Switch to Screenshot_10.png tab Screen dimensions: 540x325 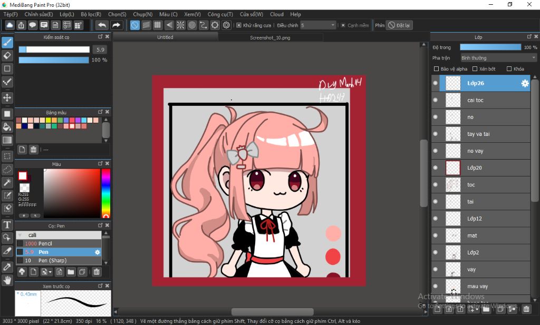point(270,37)
